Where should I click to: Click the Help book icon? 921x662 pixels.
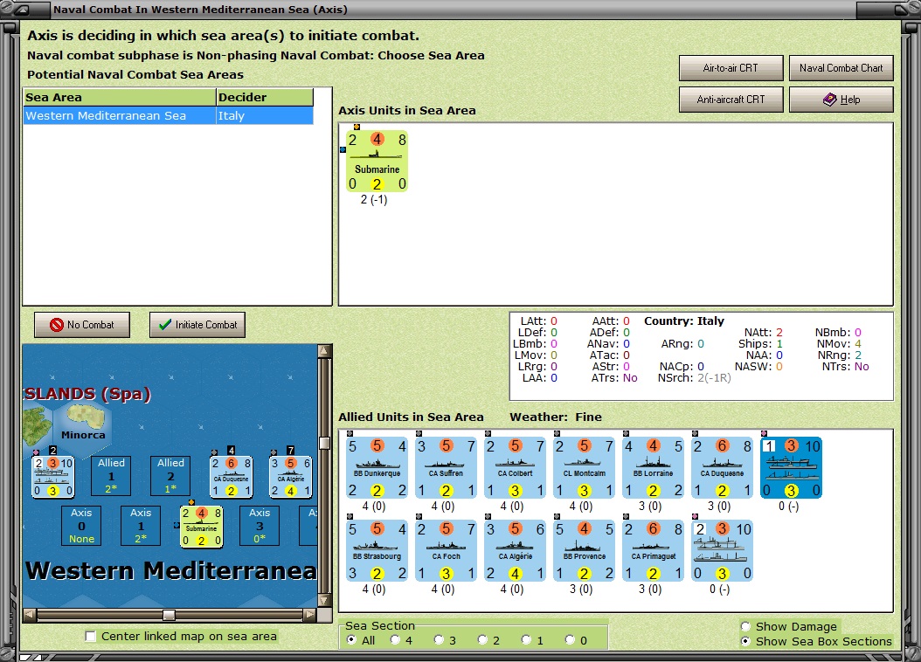click(829, 100)
